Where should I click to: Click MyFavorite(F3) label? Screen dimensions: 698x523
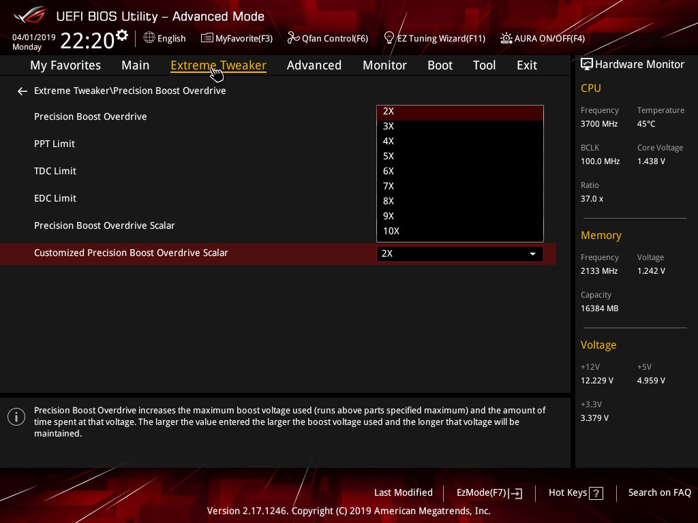pyautogui.click(x=244, y=39)
